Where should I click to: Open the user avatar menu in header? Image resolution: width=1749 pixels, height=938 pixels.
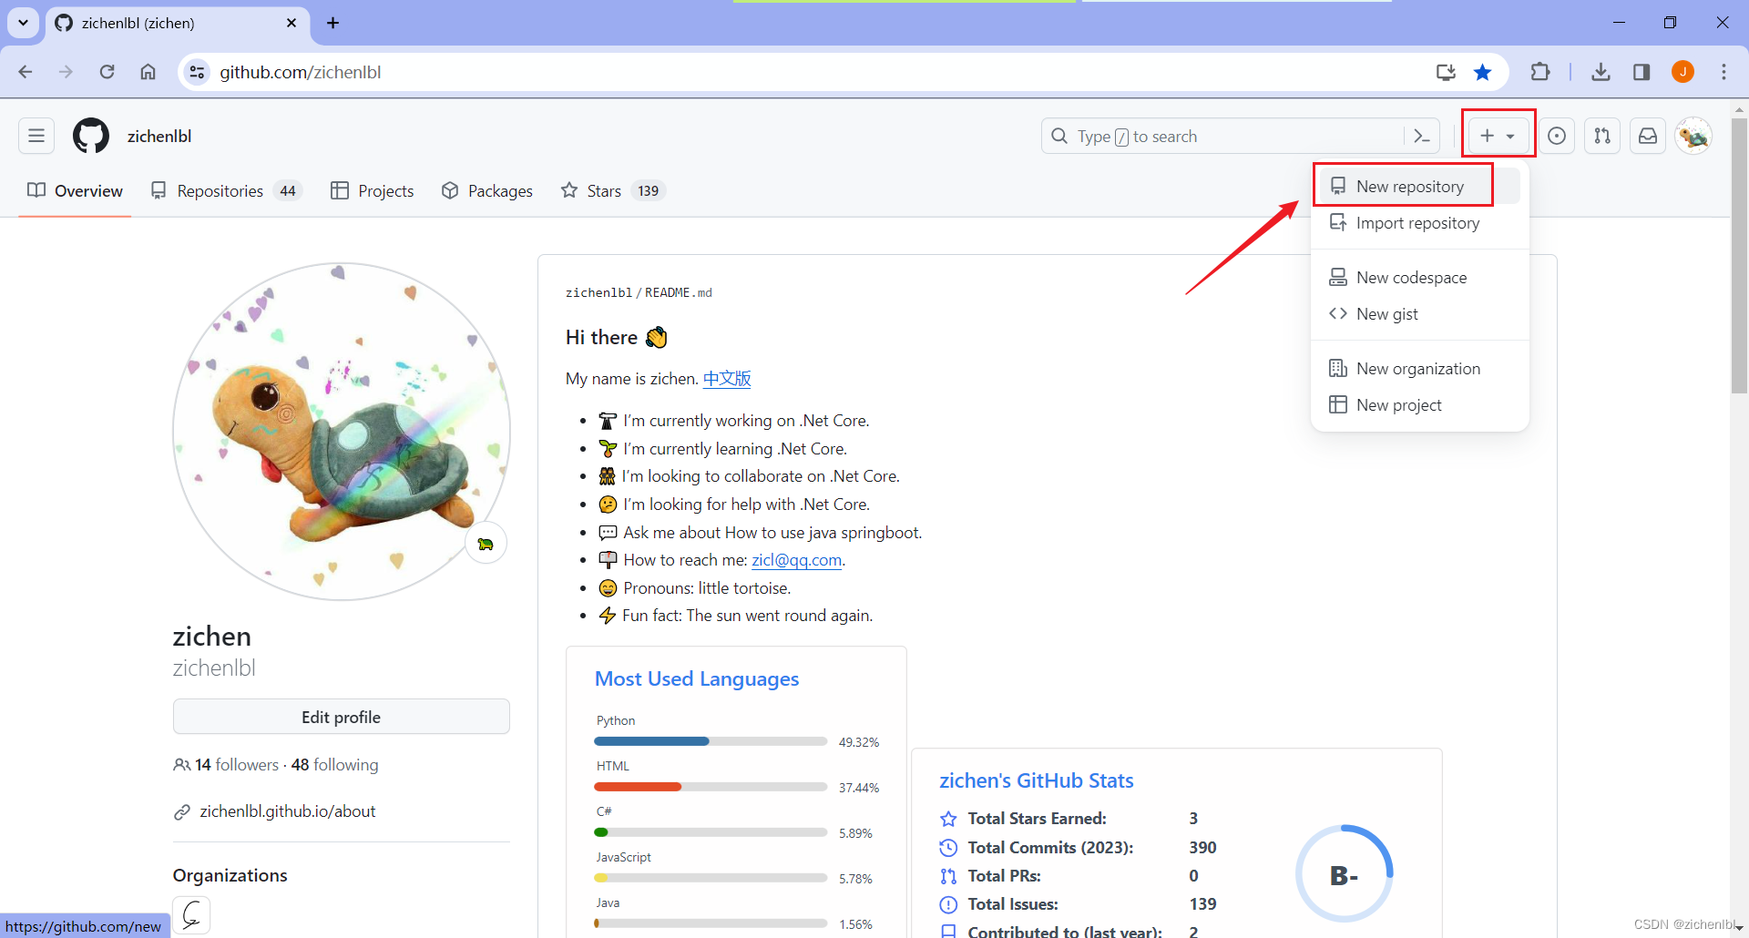tap(1693, 136)
